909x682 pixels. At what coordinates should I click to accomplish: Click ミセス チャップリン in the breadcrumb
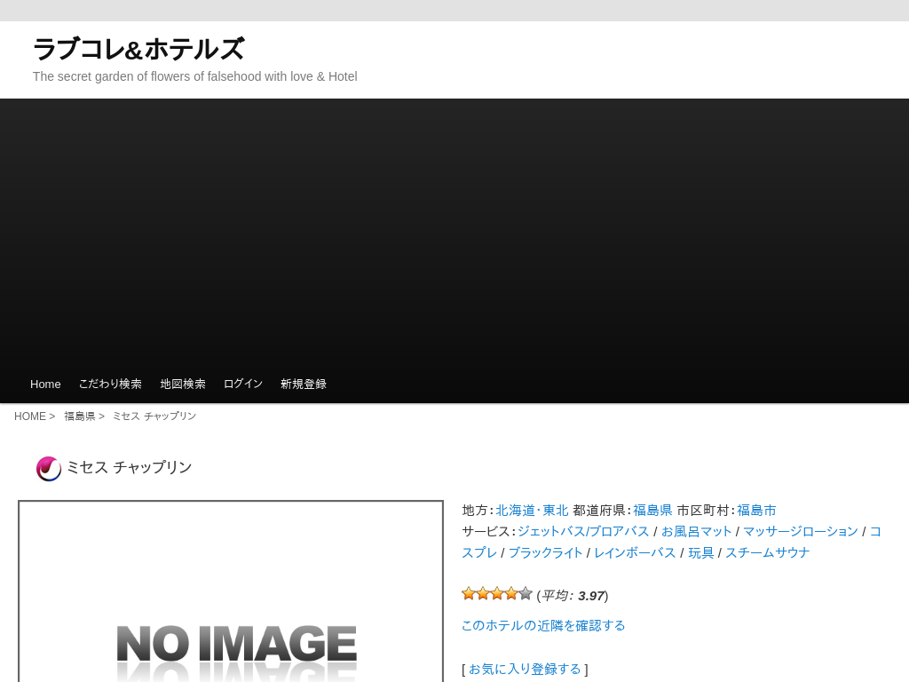click(154, 416)
